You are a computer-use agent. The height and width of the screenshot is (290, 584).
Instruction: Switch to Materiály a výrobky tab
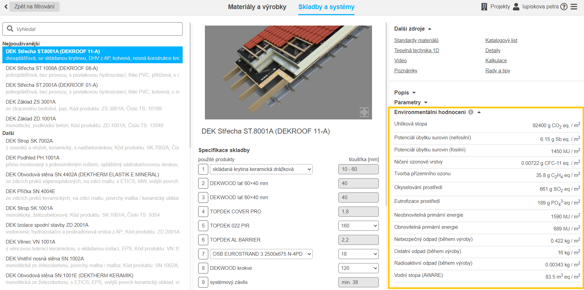point(257,7)
